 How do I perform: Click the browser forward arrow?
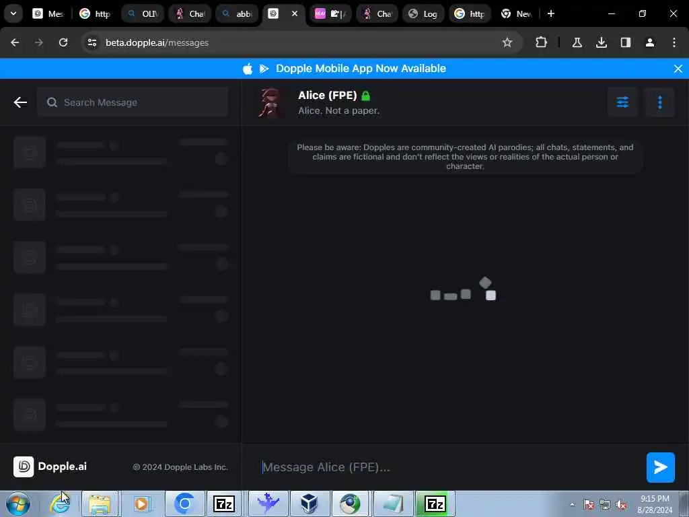[x=38, y=42]
